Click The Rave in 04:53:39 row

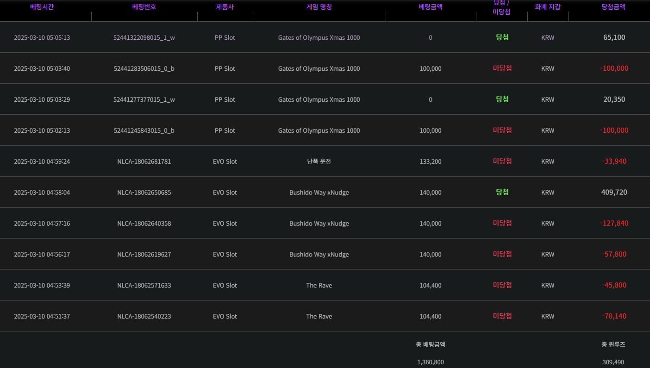[x=319, y=285]
